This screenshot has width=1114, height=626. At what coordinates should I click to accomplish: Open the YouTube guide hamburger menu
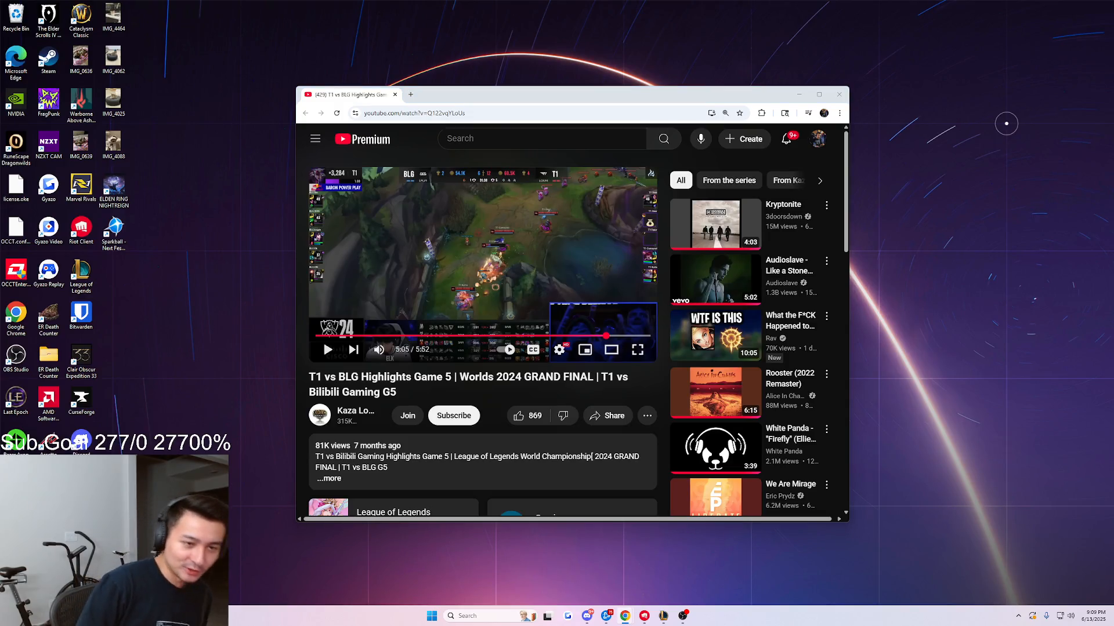click(x=315, y=139)
